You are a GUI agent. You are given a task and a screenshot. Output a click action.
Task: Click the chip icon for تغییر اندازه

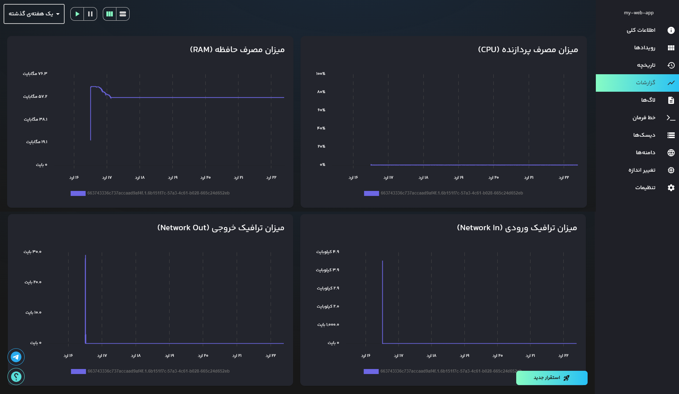click(x=671, y=170)
